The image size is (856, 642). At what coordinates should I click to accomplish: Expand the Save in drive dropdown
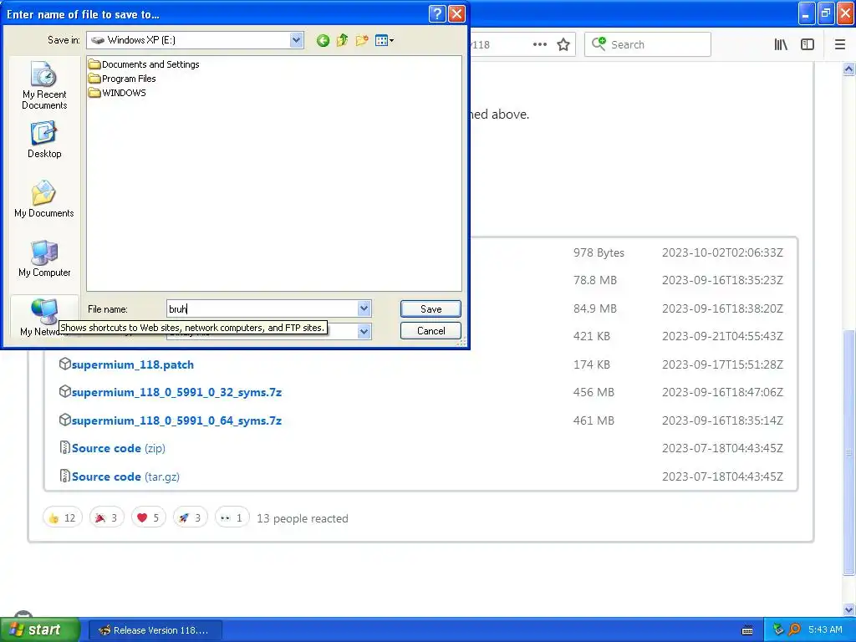pyautogui.click(x=297, y=40)
